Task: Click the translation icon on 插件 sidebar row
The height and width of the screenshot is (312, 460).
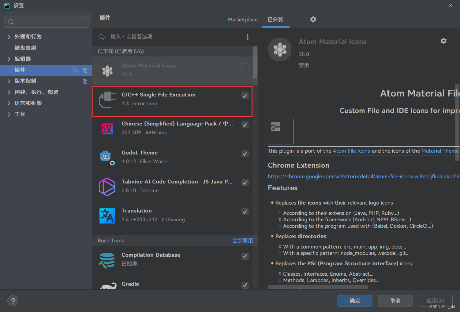Action: pyautogui.click(x=75, y=70)
